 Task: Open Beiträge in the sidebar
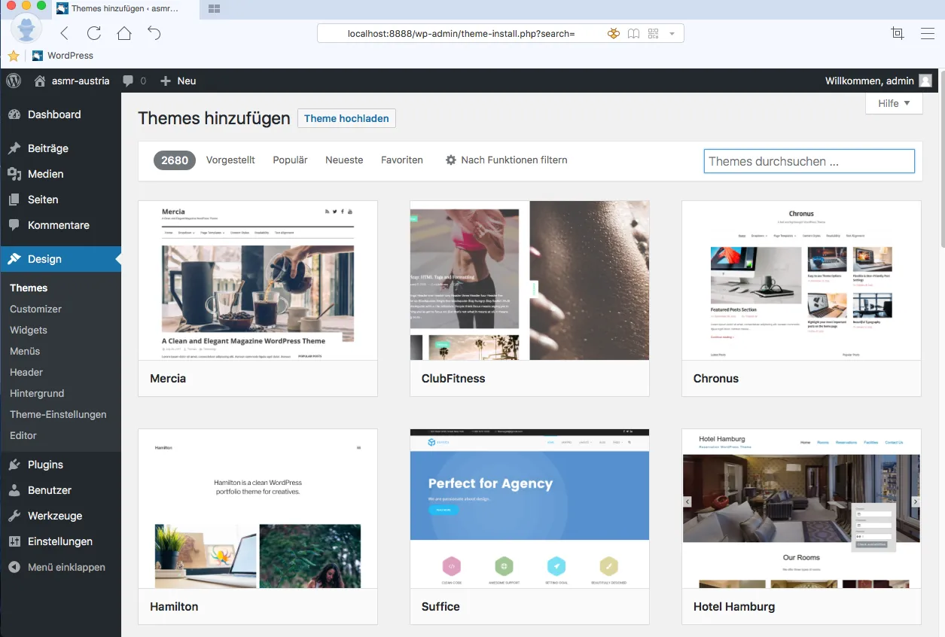click(60, 148)
